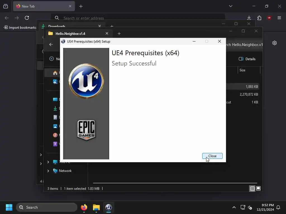Add a new tab in Hello.Neighbor.v1.4 Explorer window
Image resolution: width=286 pixels, height=214 pixels.
pos(119,34)
